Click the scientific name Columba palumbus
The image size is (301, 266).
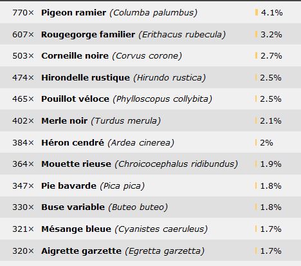154,13
